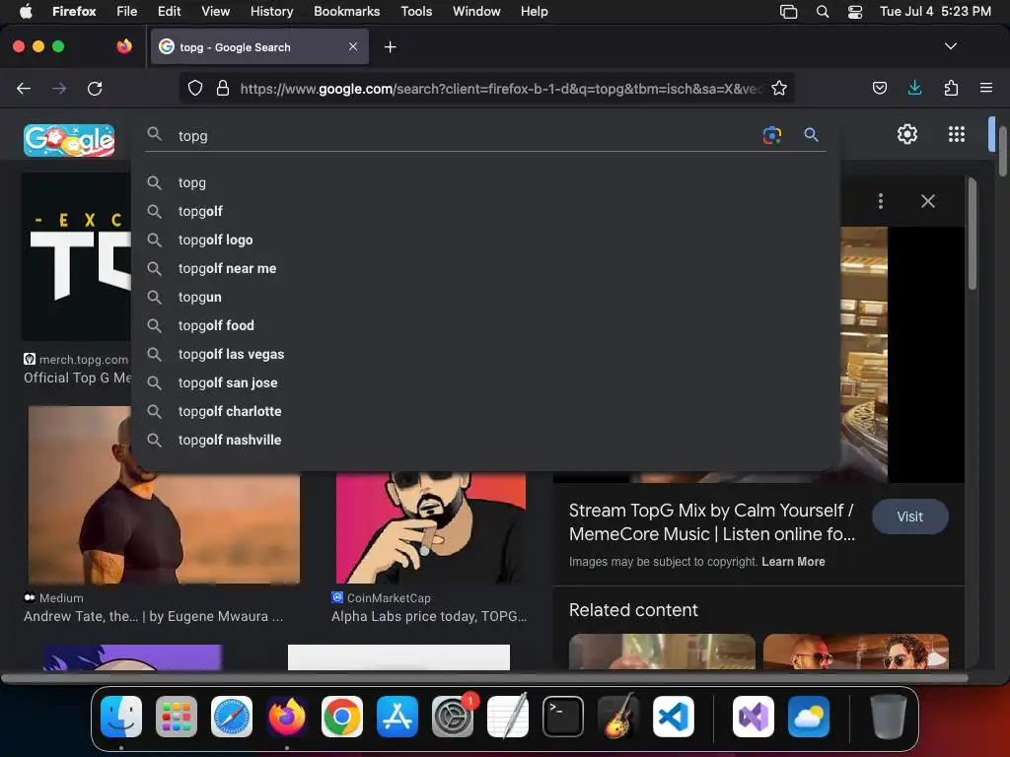
Task: Click the Visit button
Action: [909, 516]
